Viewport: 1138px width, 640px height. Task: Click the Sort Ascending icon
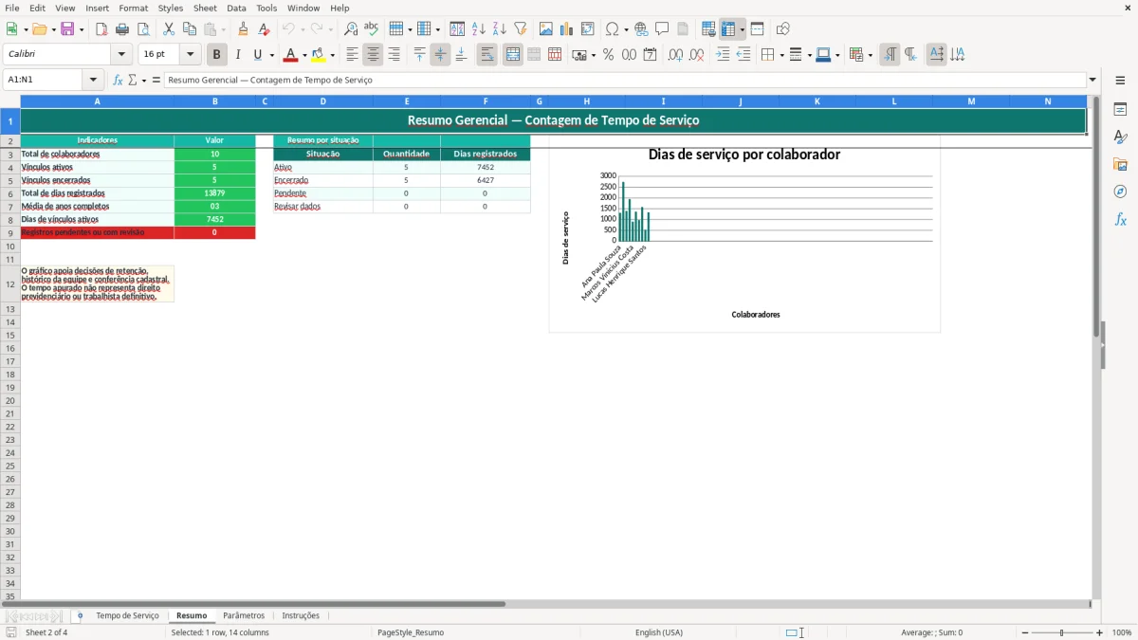[479, 29]
